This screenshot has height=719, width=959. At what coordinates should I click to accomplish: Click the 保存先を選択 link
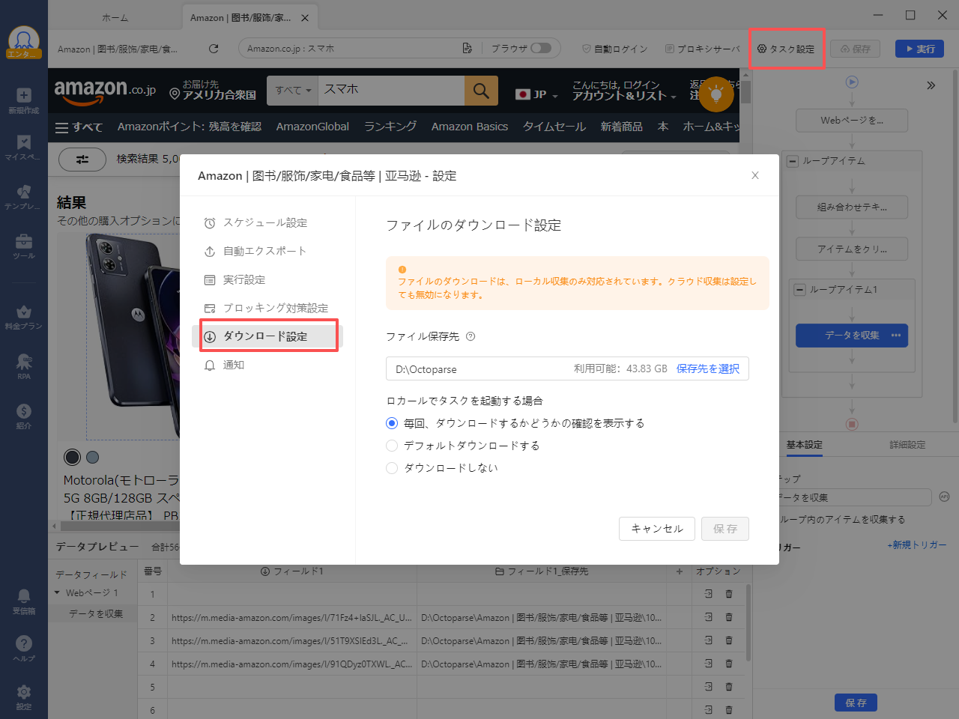coord(707,368)
